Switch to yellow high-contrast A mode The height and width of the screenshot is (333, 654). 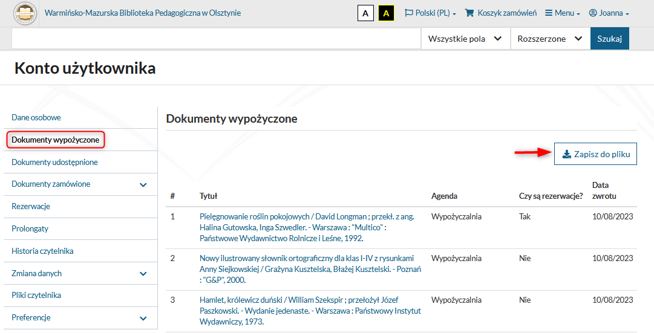(386, 13)
